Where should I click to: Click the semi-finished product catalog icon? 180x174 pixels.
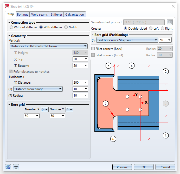point(169,22)
